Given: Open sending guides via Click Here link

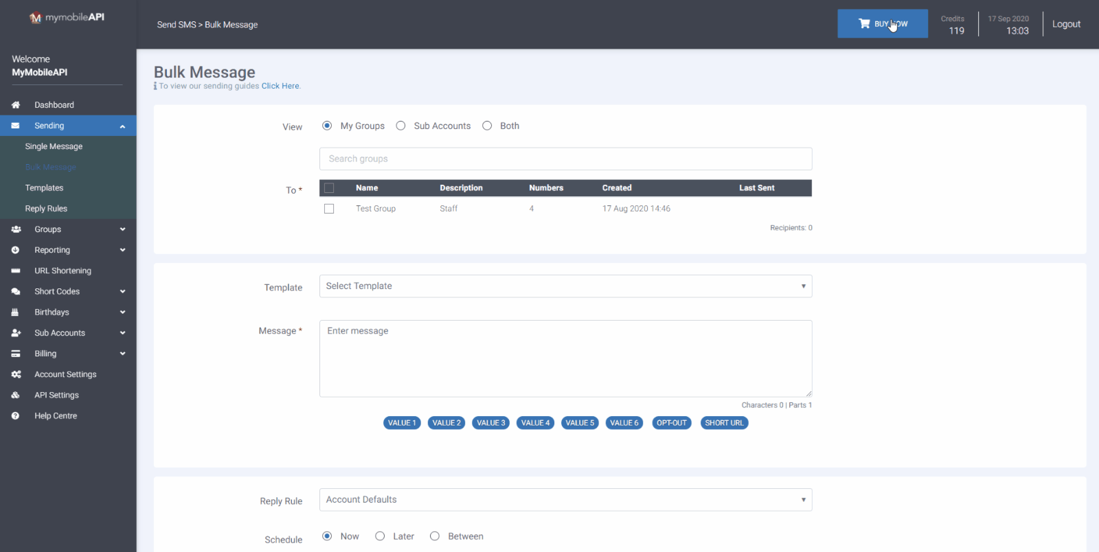Looking at the screenshot, I should tap(280, 87).
